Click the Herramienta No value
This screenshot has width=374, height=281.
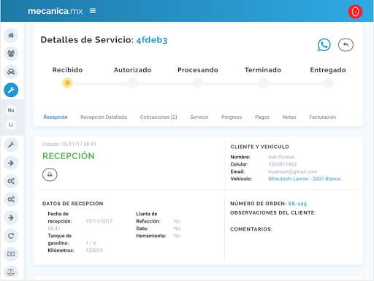pos(177,236)
